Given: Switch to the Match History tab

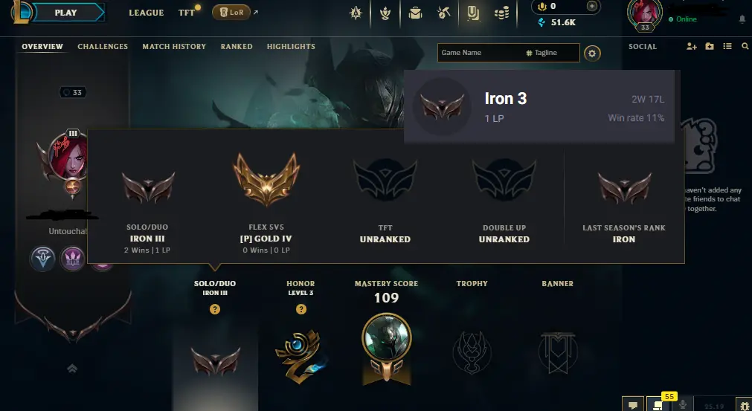Looking at the screenshot, I should point(174,47).
